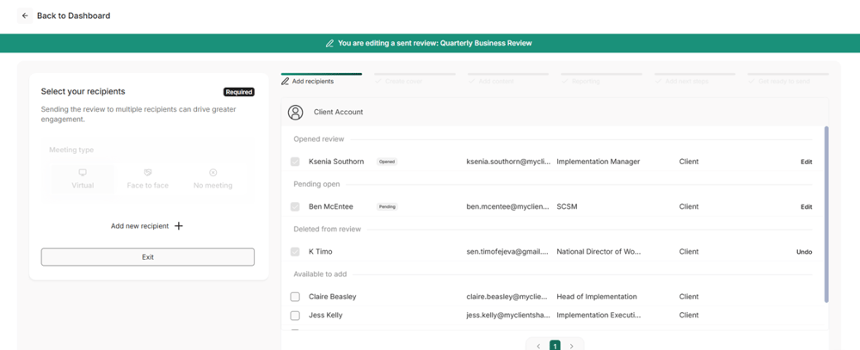Screen dimensions: 860x350
Task: Click K Timo's name
Action: tap(320, 252)
